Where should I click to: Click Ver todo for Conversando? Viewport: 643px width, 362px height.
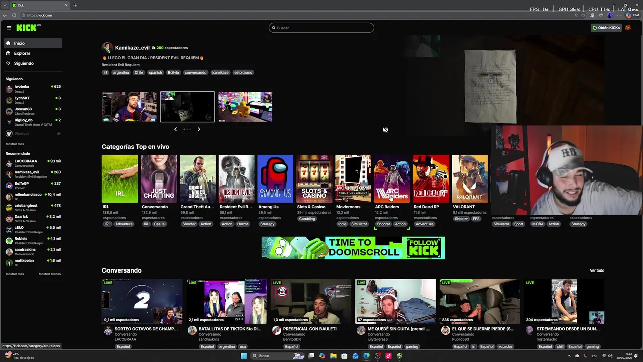[597, 270]
